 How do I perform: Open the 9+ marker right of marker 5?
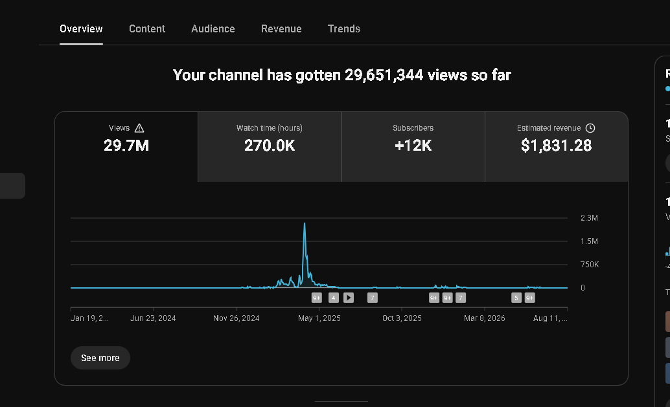point(530,298)
